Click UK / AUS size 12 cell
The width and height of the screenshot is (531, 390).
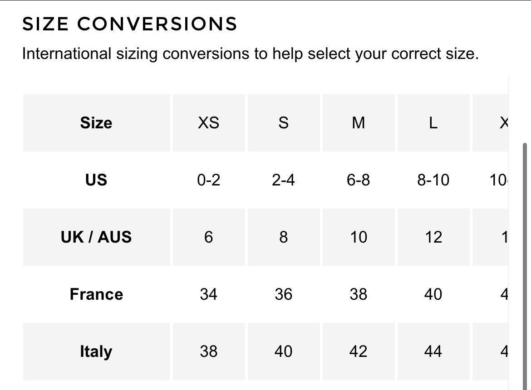433,237
